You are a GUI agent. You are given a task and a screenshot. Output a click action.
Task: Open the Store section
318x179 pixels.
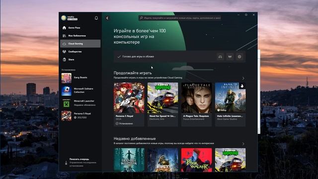pos(80,60)
